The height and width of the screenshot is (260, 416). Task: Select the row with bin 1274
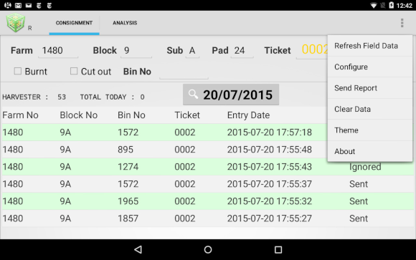[208, 167]
